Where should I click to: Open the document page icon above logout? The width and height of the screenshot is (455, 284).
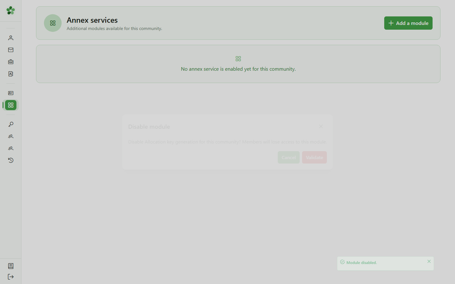coord(11,266)
